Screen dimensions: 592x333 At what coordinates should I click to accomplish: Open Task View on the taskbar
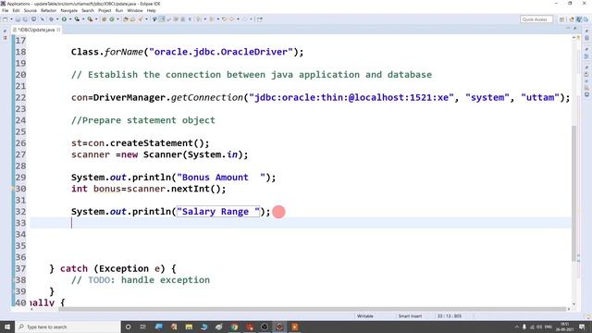143,327
